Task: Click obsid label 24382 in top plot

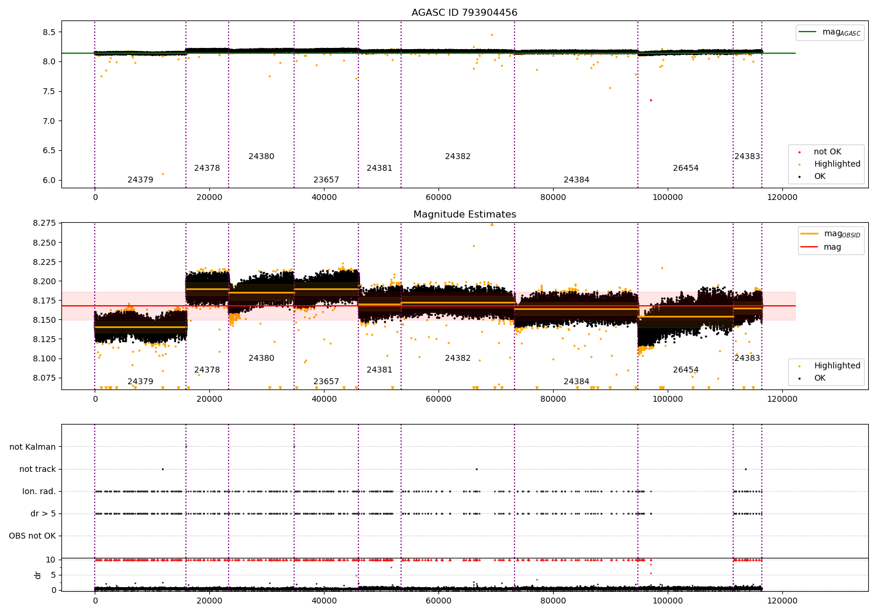Action: (x=458, y=157)
